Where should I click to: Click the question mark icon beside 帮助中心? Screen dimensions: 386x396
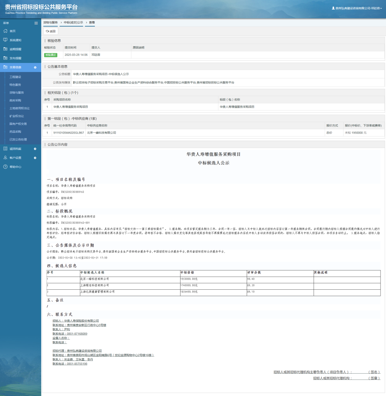point(5,167)
